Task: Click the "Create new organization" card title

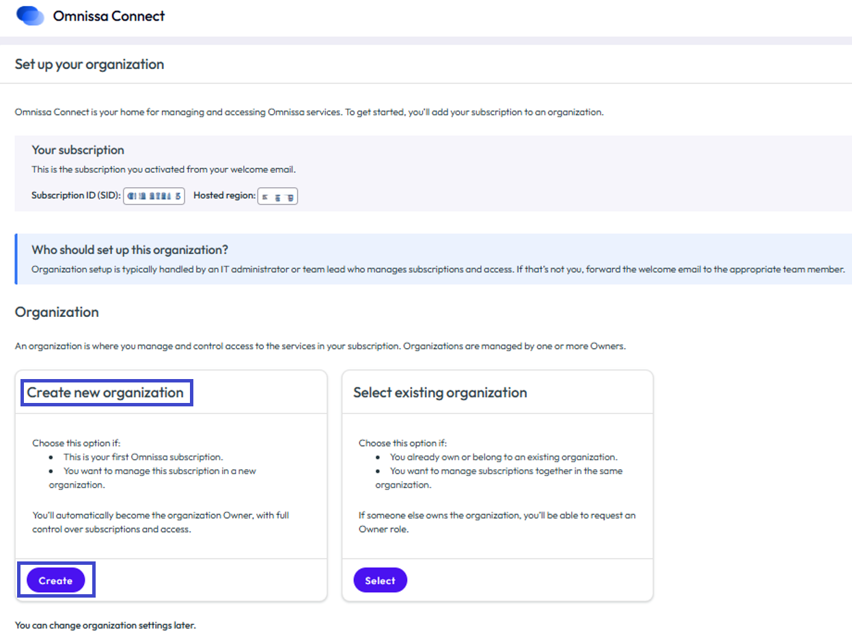Action: point(105,393)
